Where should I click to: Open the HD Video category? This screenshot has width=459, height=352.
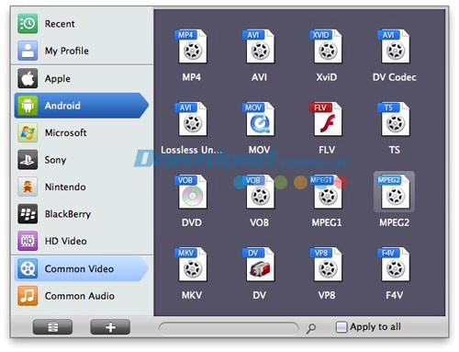(x=82, y=241)
